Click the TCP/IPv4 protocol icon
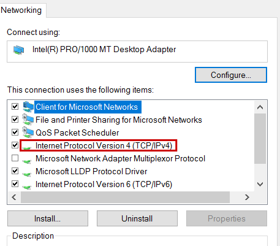 coord(27,148)
